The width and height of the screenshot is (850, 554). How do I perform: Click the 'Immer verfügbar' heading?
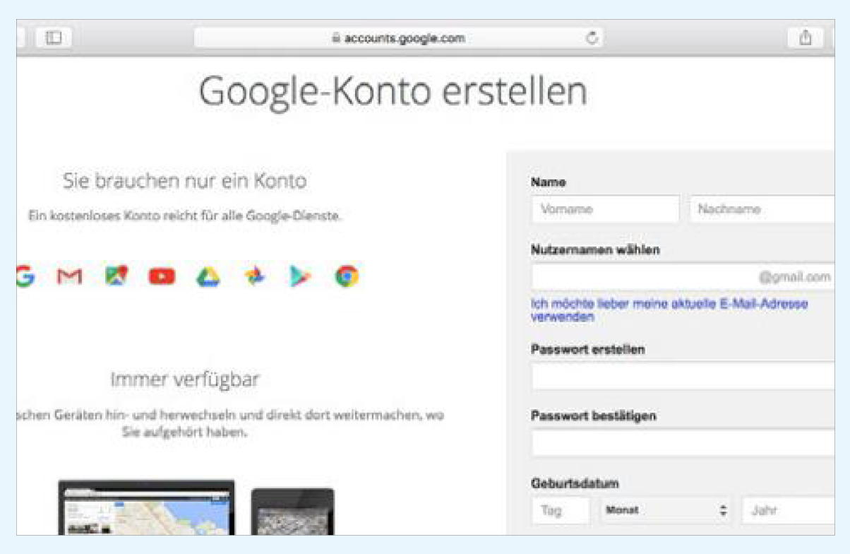pos(185,380)
